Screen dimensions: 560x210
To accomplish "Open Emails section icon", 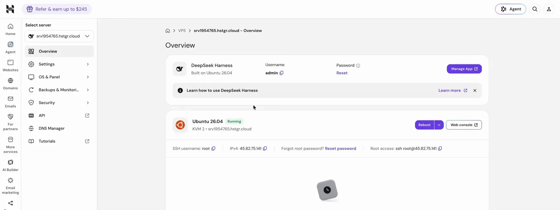I will pos(10,99).
